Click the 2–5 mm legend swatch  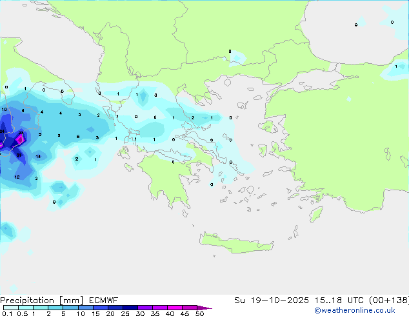click(x=55, y=308)
